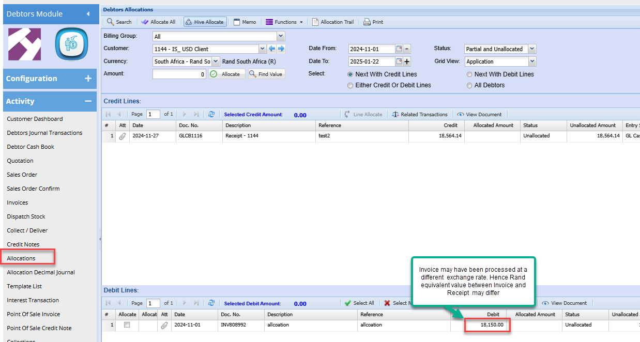Image resolution: width=640 pixels, height=342 pixels.
Task: Click the Hive Allocate button
Action: click(205, 22)
